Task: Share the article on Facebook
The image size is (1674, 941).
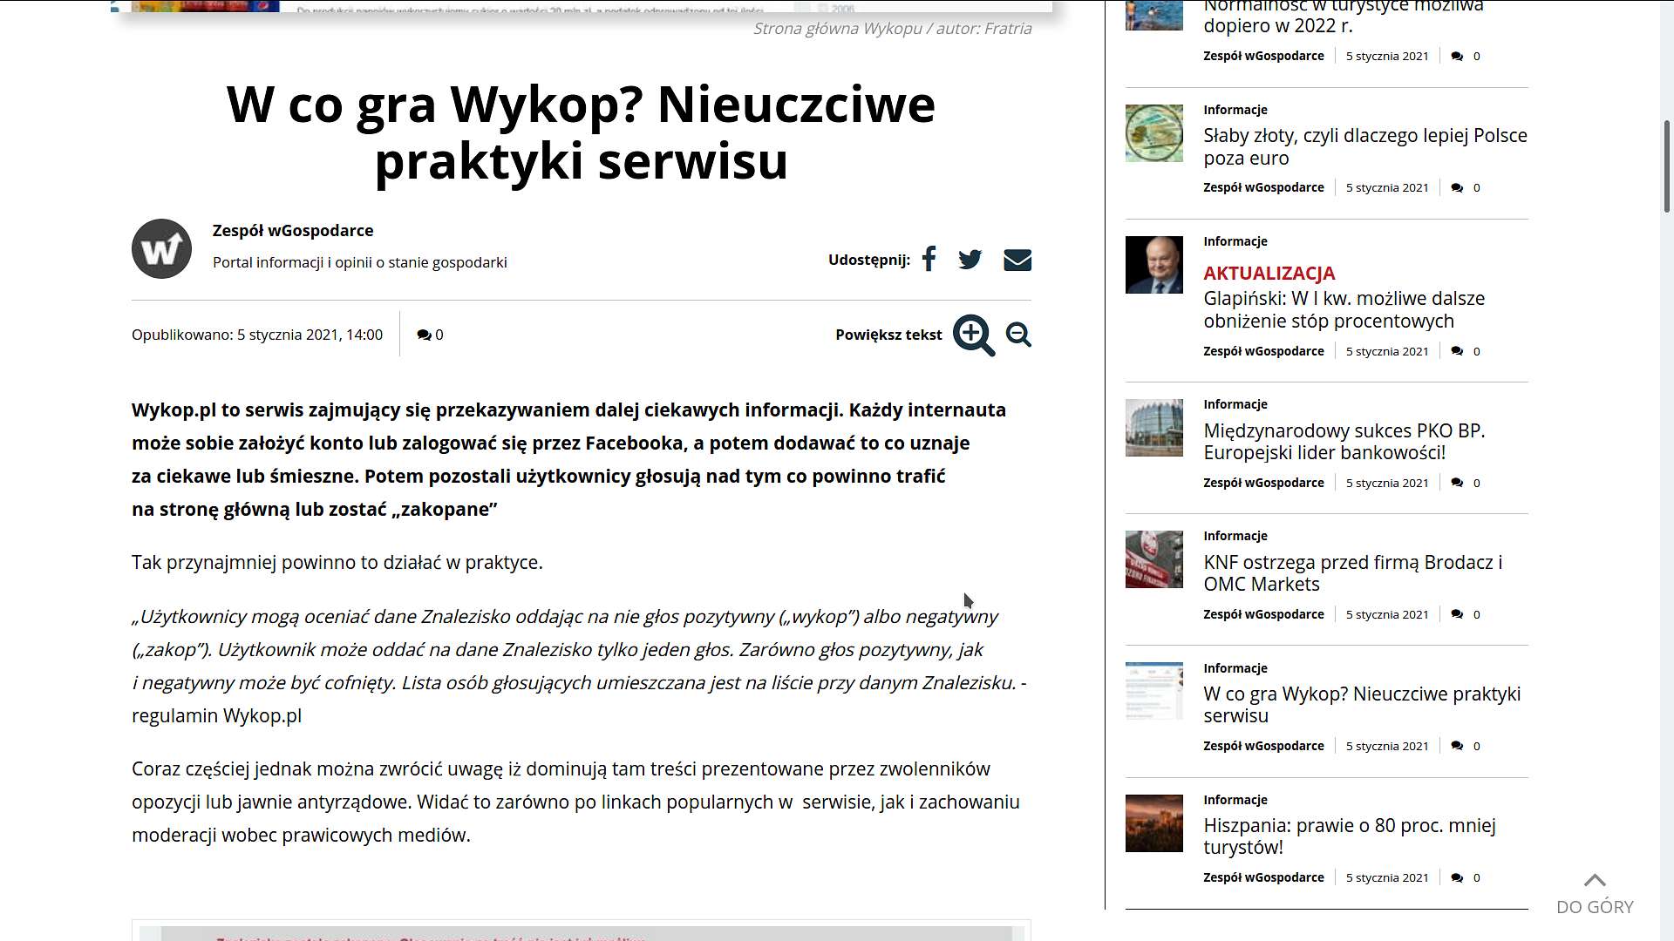Action: pyautogui.click(x=929, y=259)
